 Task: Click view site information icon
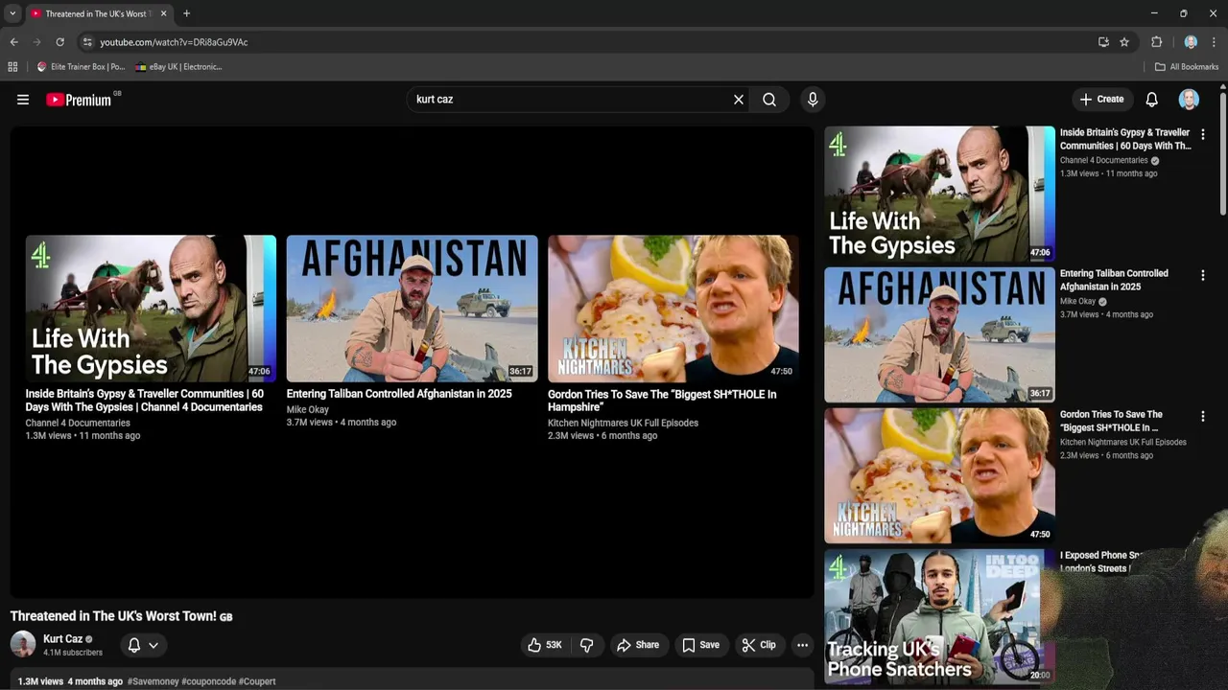tap(87, 42)
